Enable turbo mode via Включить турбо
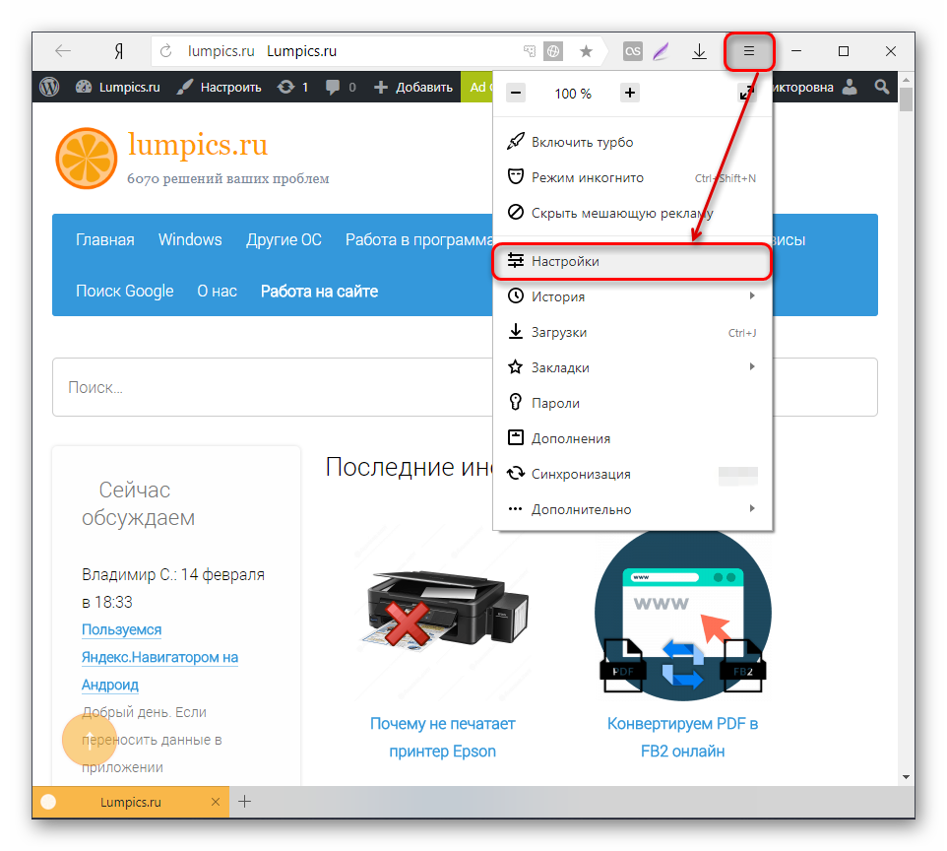The image size is (947, 851). [632, 142]
